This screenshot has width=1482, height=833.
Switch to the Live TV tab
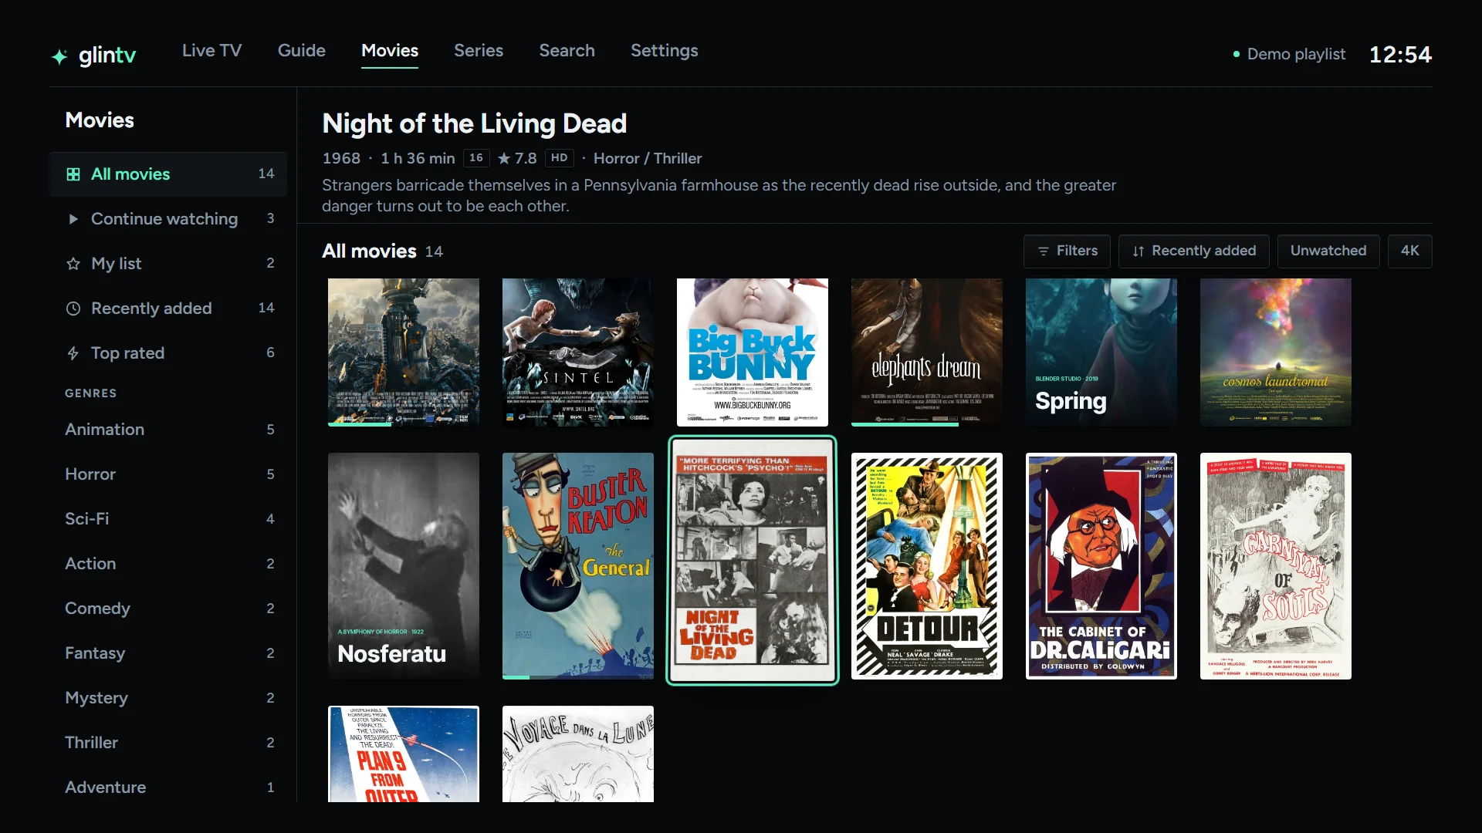click(211, 51)
